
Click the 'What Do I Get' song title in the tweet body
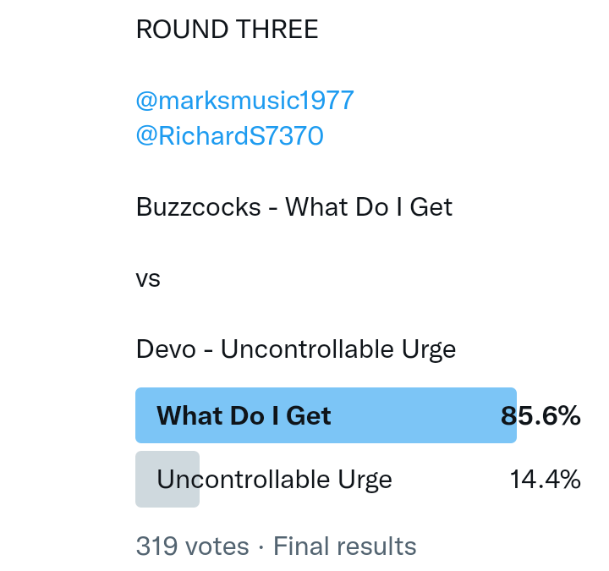click(369, 206)
